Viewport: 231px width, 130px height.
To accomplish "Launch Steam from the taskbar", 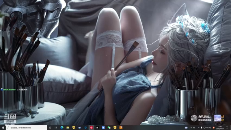I will coord(80,128).
